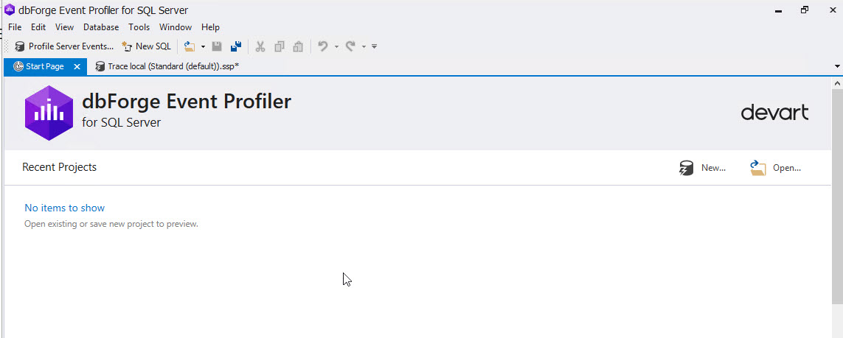
Task: Close the Start Page tab
Action: click(x=77, y=66)
